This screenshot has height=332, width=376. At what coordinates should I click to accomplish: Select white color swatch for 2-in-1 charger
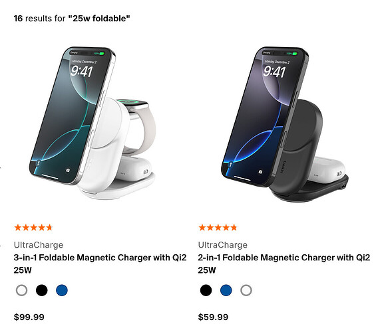coord(246,290)
